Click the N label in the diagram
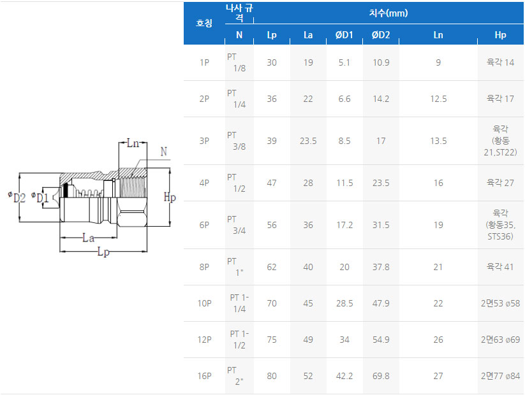Image resolution: width=525 pixels, height=395 pixels. (x=164, y=152)
